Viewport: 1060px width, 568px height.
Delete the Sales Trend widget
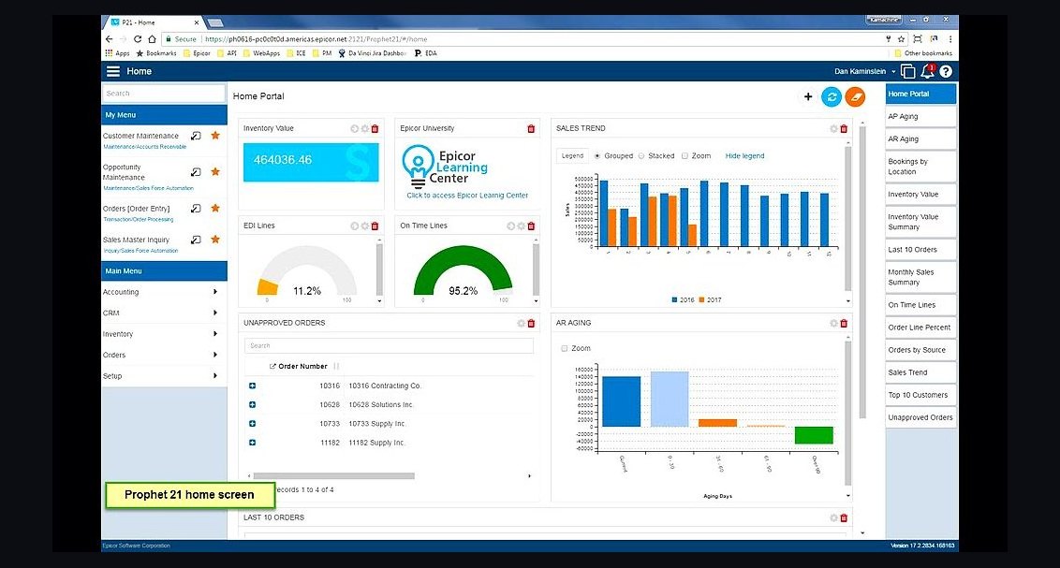[x=844, y=128]
